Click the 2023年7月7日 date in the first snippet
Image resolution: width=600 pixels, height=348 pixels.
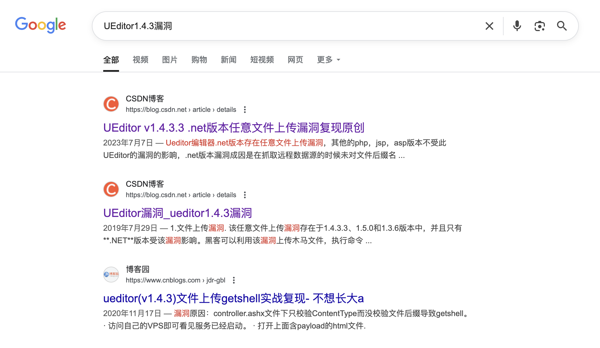coord(128,143)
